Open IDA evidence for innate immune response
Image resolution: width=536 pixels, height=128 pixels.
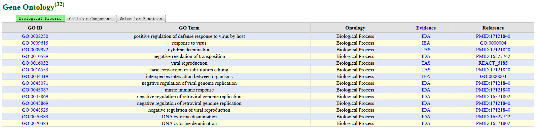tap(426, 90)
